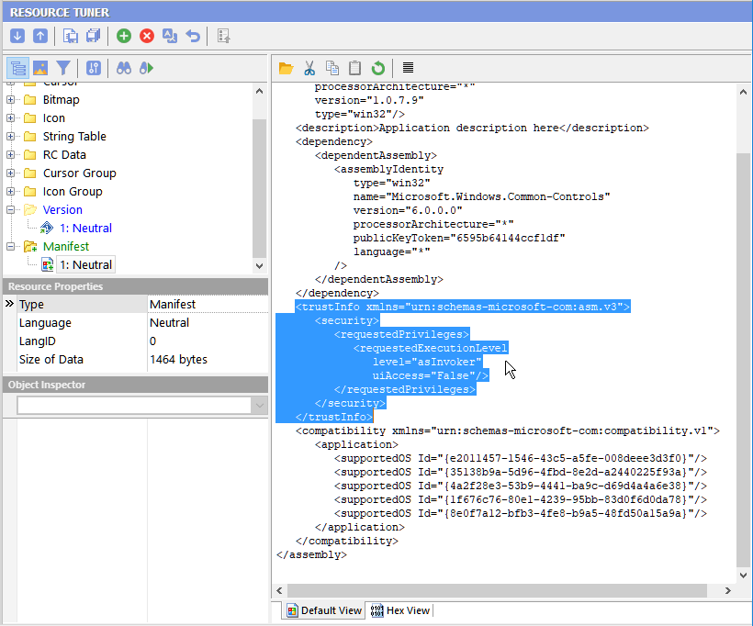Viewport: 753px width, 626px height.
Task: Toggle the tree view mode button
Action: (x=17, y=68)
